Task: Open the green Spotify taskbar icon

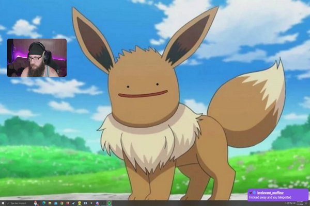Action: pos(109,203)
